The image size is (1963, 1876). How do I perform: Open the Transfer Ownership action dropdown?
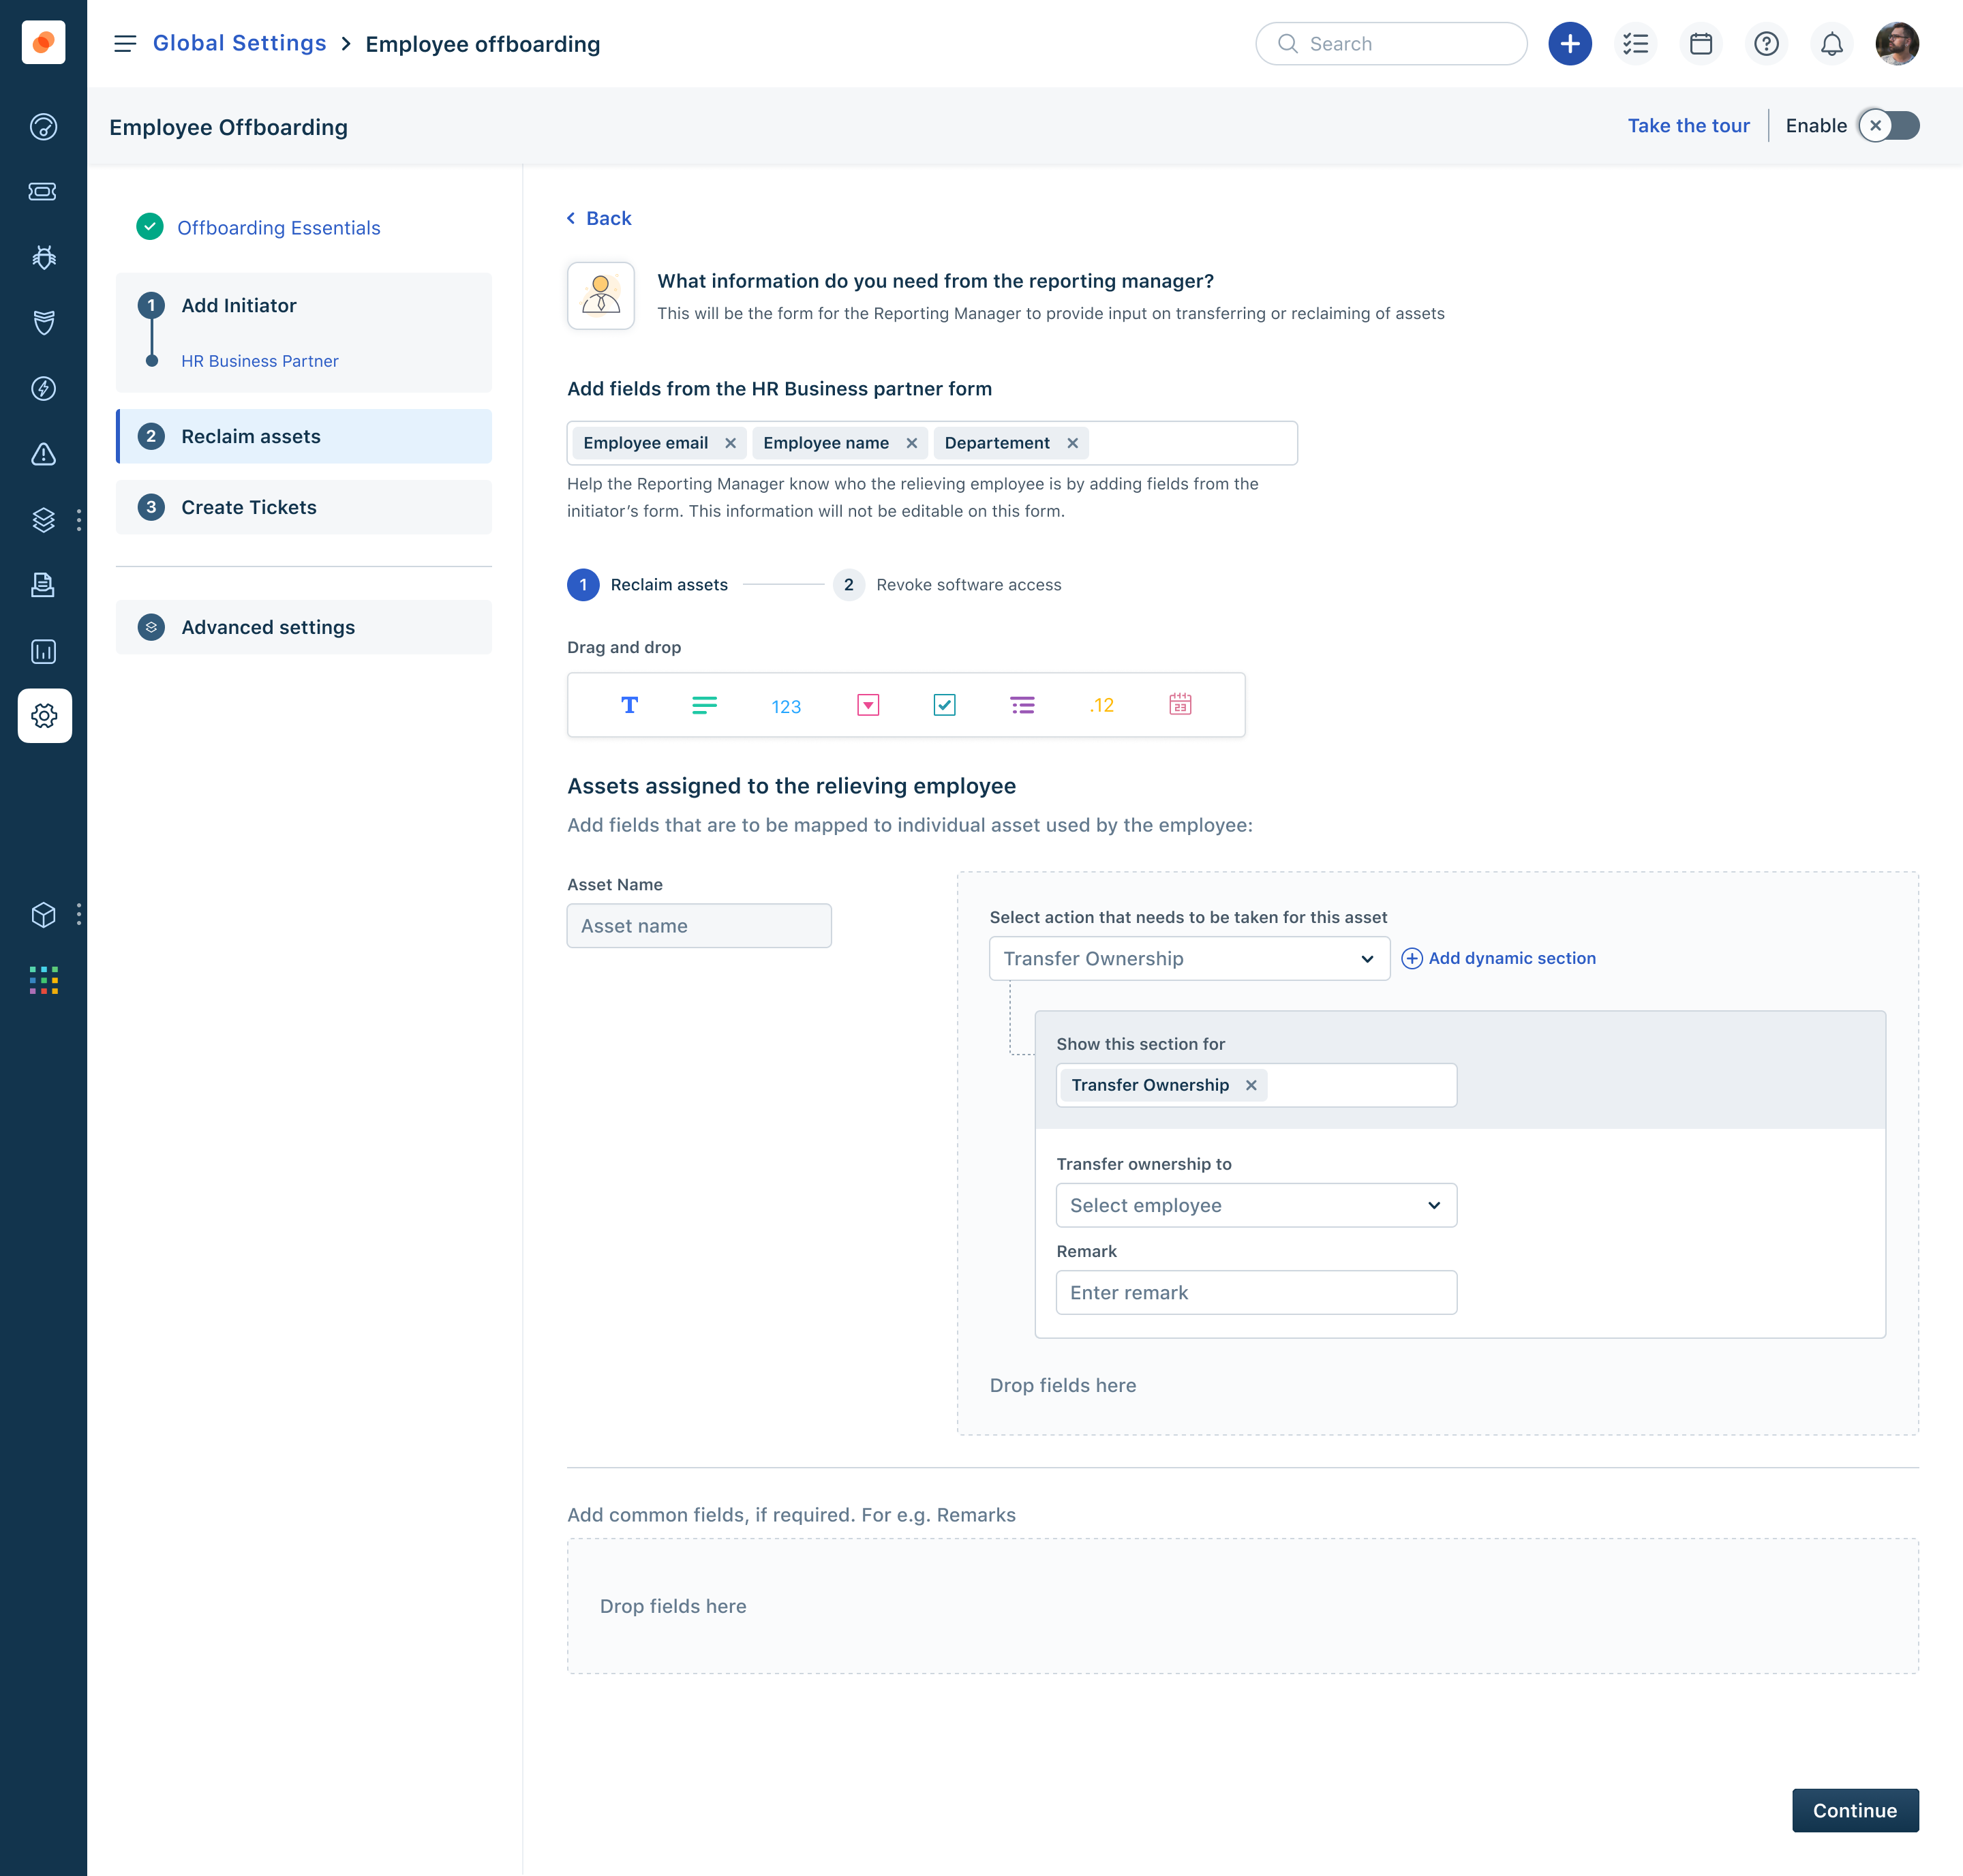tap(1189, 958)
